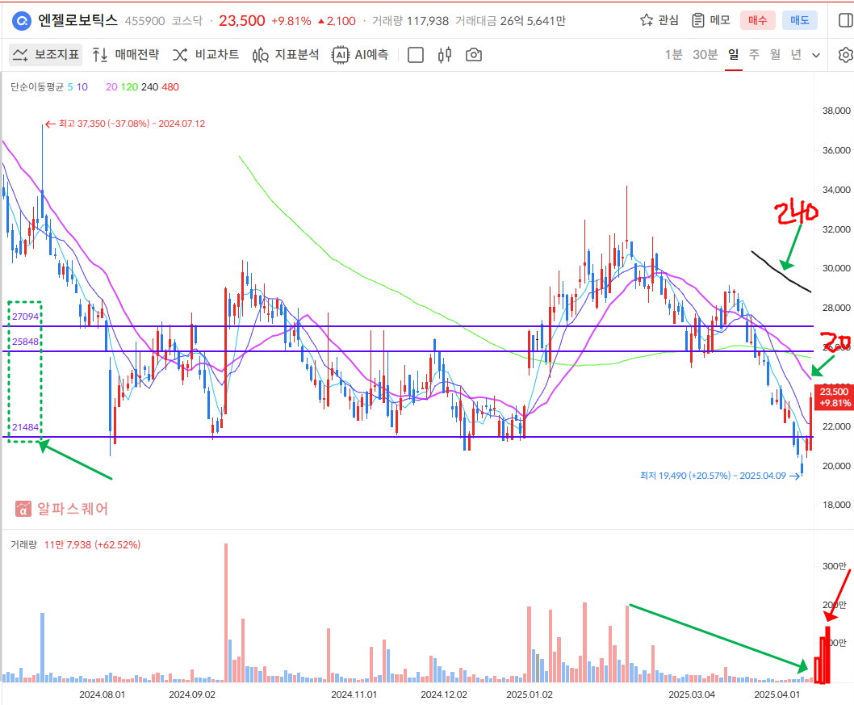The height and width of the screenshot is (705, 854).
Task: Click the 2024.08.01 date axis label
Action: click(x=102, y=695)
